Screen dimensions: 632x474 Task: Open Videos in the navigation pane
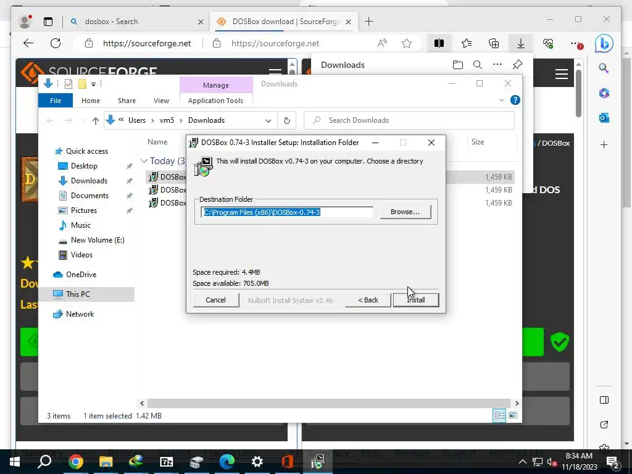[81, 255]
